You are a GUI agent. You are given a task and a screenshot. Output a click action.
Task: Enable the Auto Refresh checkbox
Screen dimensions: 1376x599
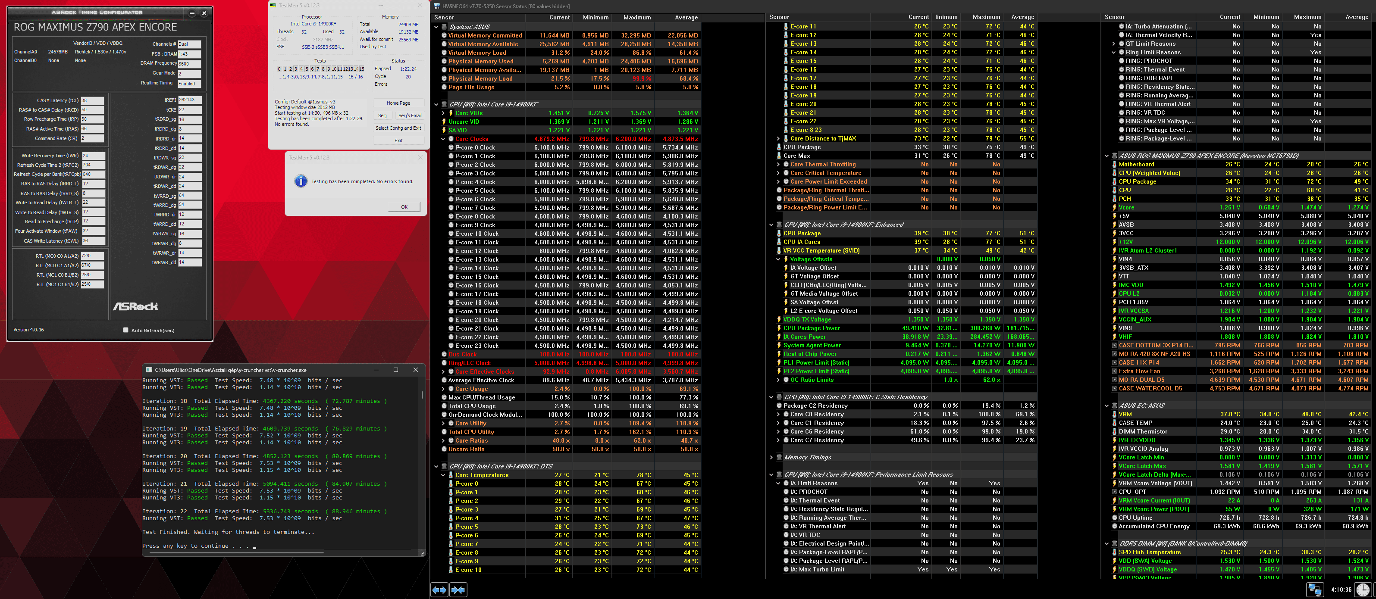point(125,330)
